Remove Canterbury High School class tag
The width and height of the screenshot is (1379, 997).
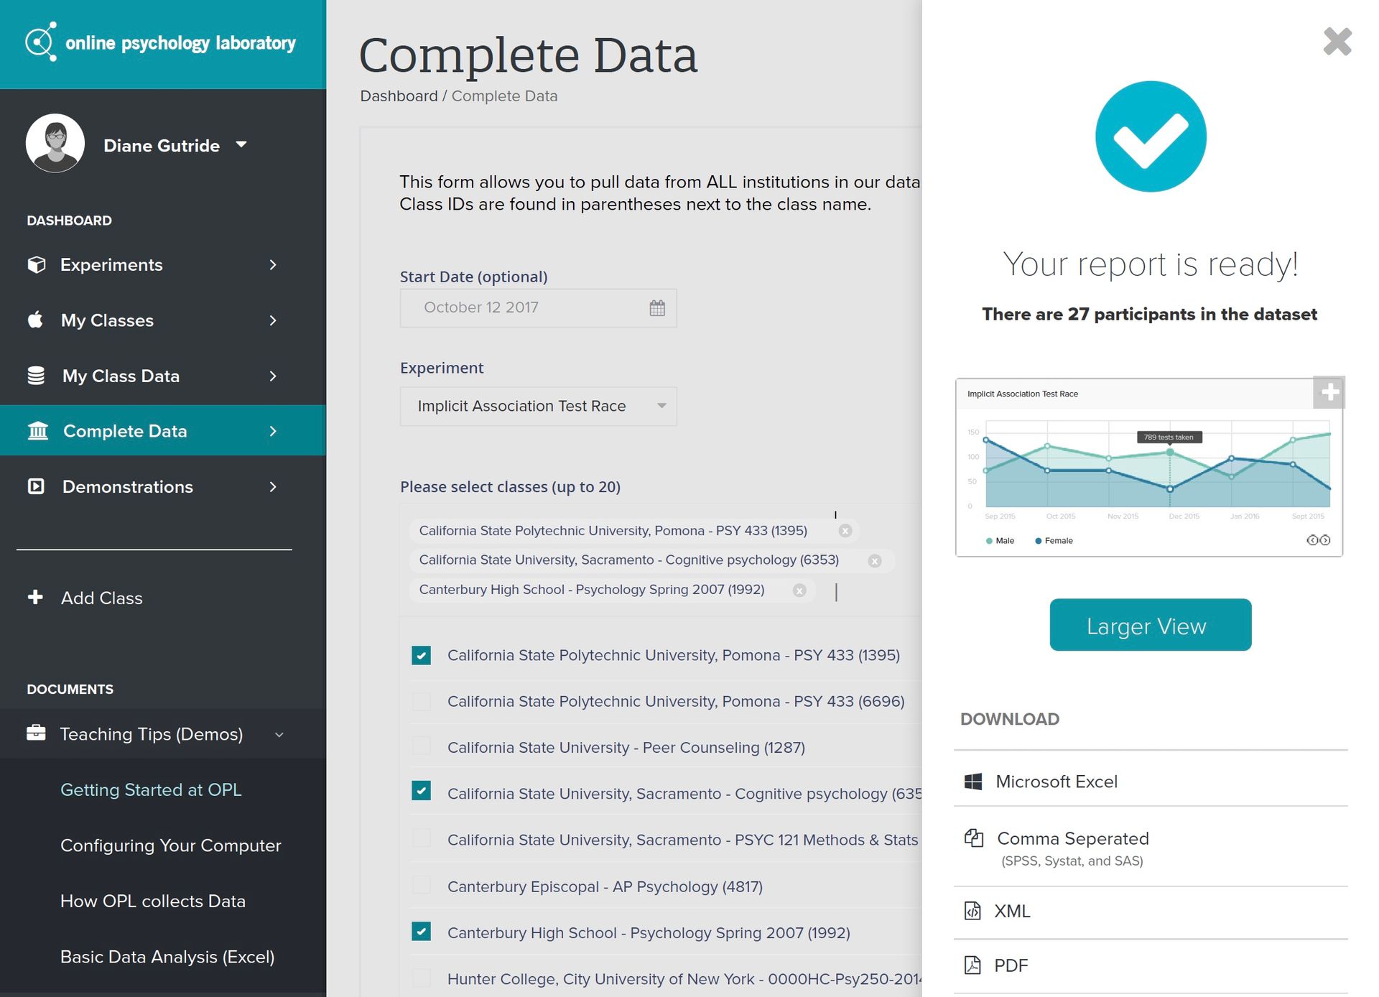click(x=799, y=590)
